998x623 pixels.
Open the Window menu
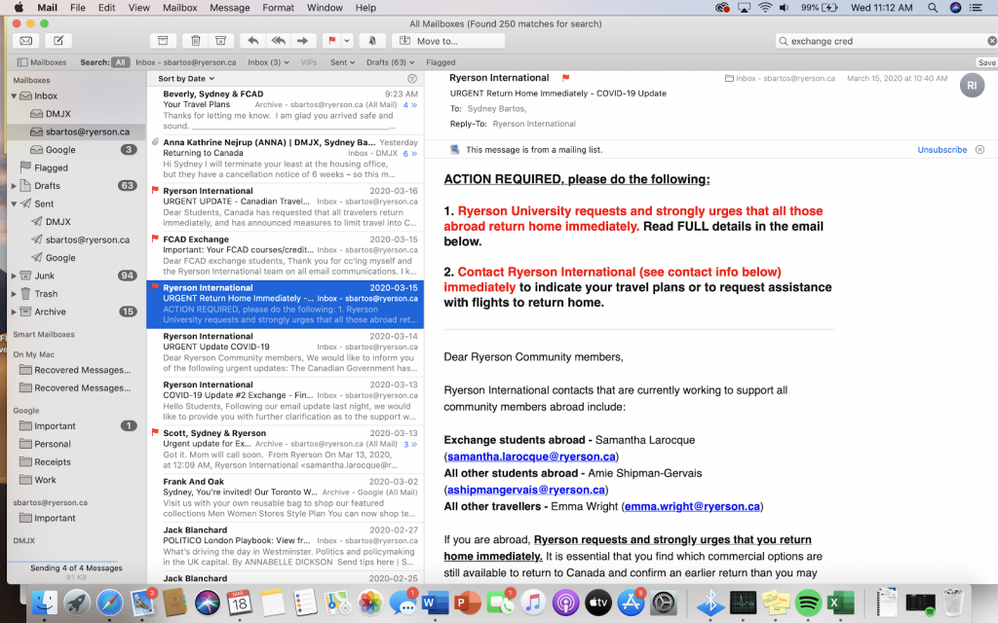[x=325, y=8]
